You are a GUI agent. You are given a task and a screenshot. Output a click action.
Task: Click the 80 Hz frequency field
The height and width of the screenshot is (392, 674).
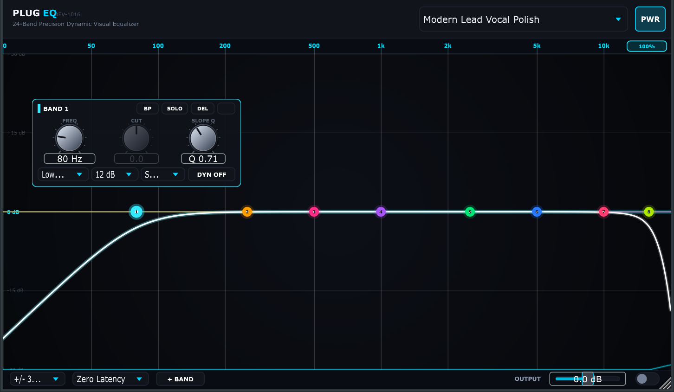coord(70,159)
